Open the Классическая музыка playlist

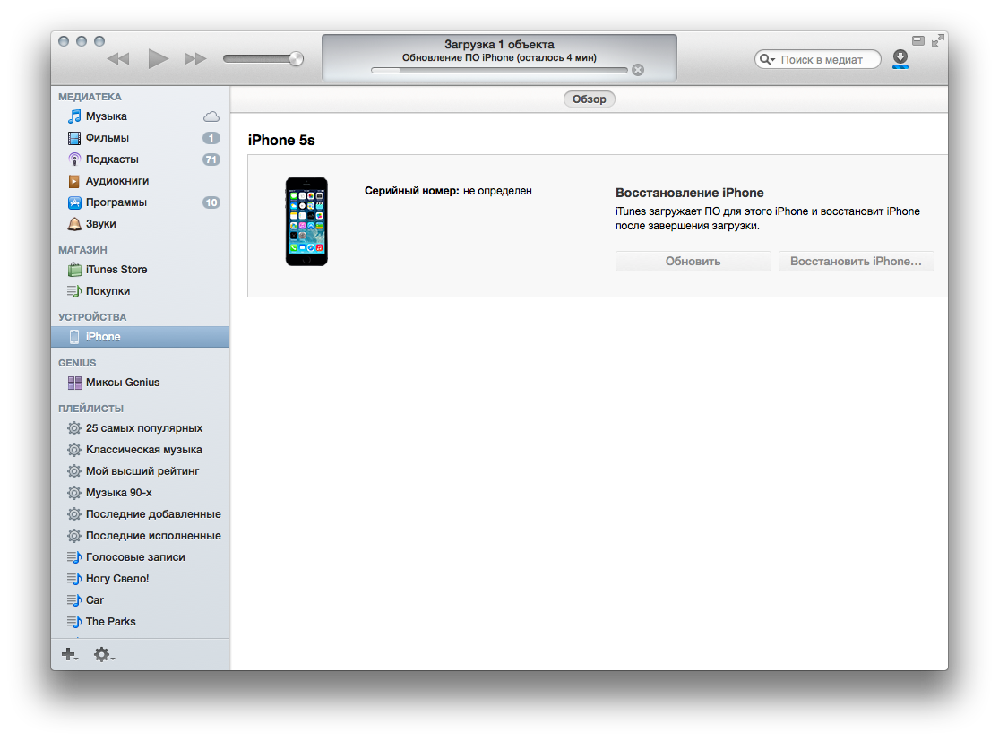point(140,450)
